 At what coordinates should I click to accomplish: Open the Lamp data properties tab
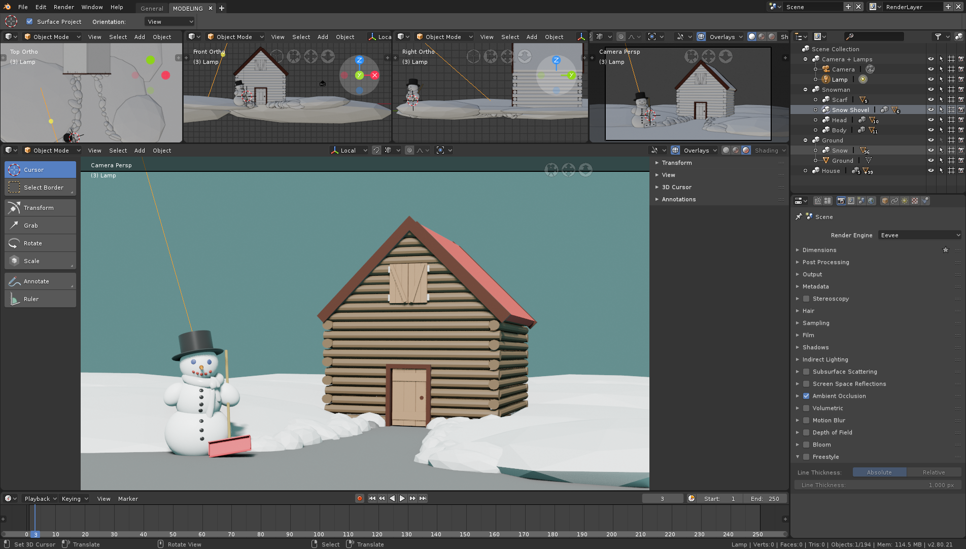[905, 201]
